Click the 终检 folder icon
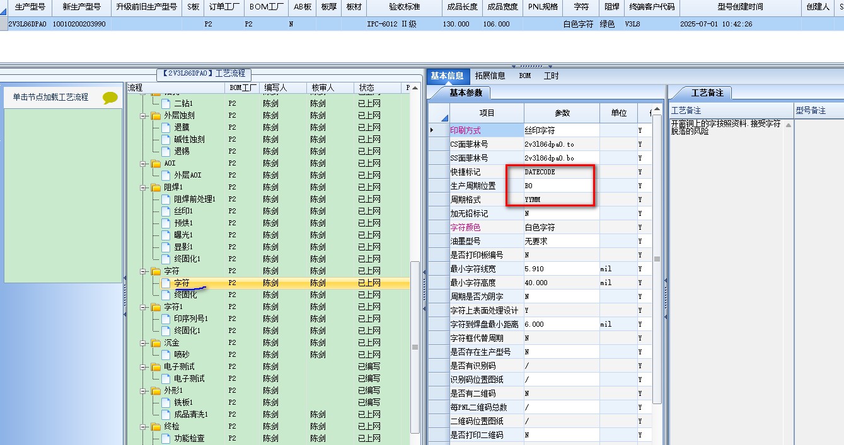 pyautogui.click(x=156, y=427)
